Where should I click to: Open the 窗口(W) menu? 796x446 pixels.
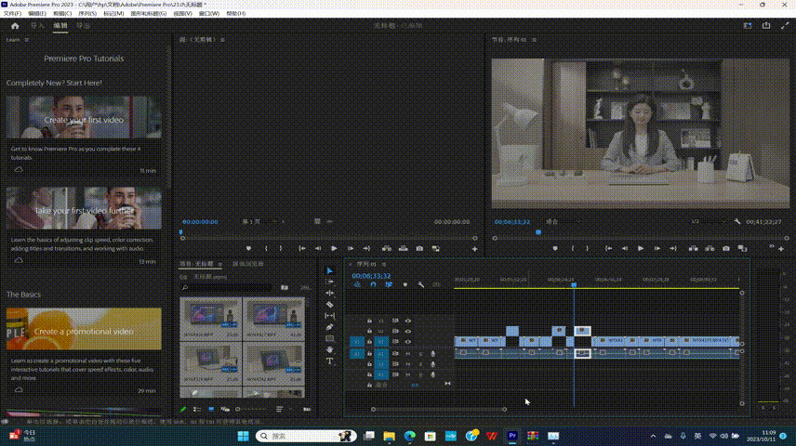(209, 14)
